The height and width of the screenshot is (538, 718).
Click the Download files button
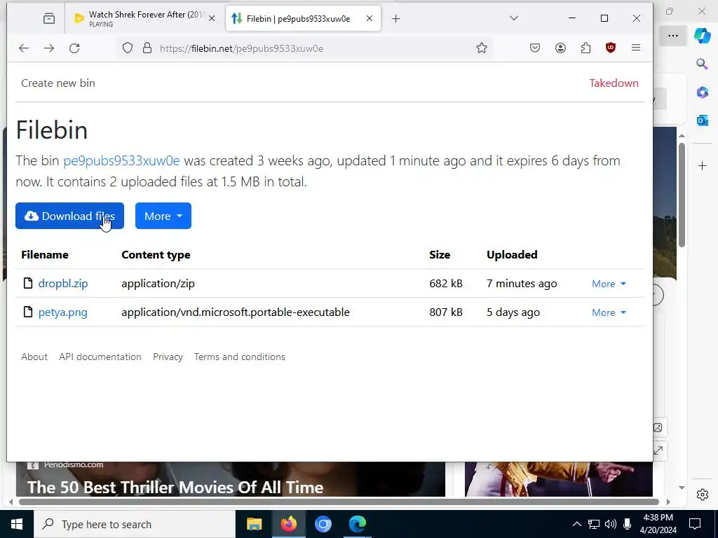click(x=69, y=216)
